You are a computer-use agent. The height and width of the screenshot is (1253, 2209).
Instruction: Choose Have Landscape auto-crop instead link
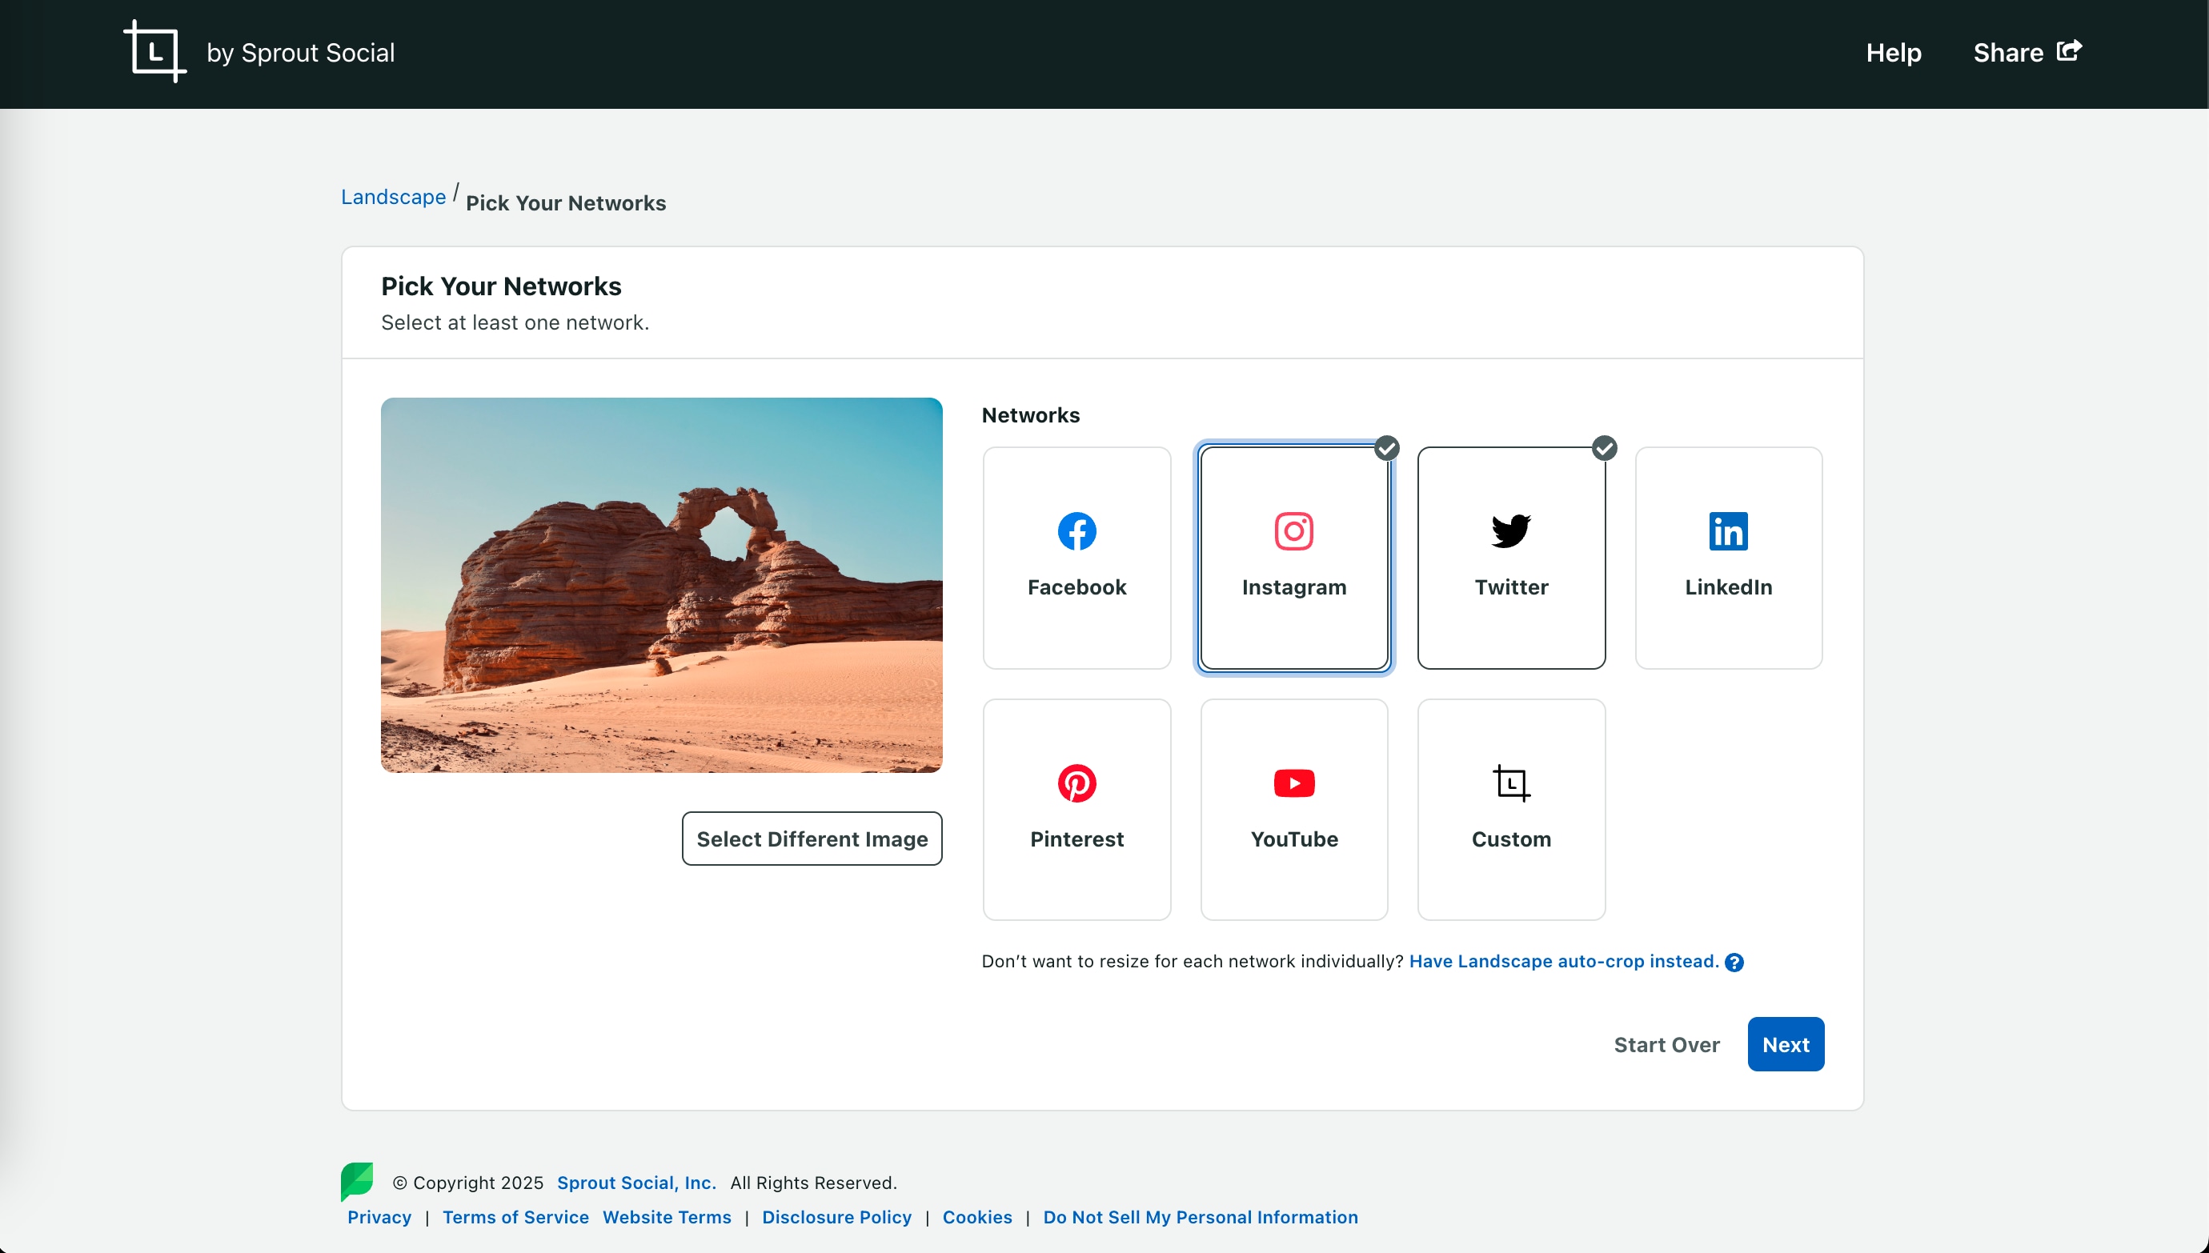pos(1564,961)
